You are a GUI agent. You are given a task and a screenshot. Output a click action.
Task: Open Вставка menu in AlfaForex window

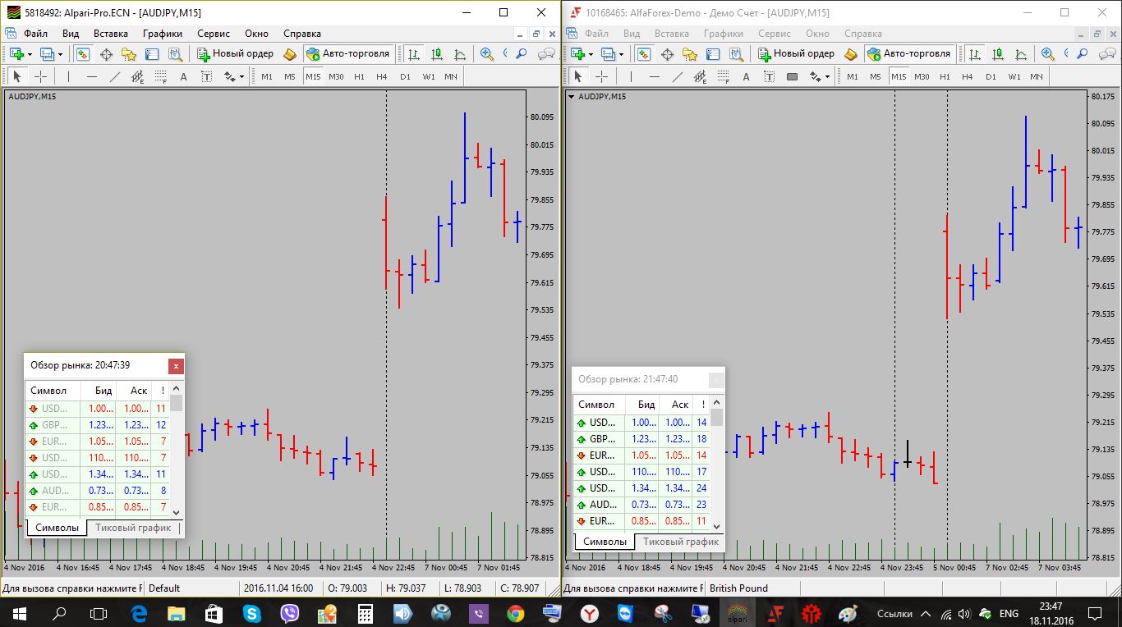click(673, 34)
